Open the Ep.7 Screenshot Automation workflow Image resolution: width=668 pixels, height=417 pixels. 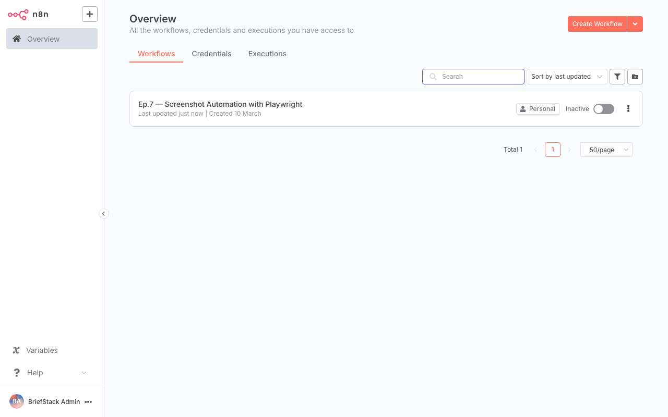click(x=220, y=104)
